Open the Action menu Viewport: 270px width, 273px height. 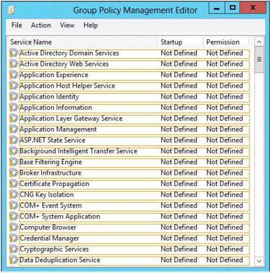(41, 25)
